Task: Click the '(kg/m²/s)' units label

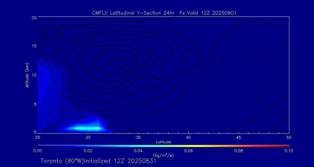Action: point(163,155)
